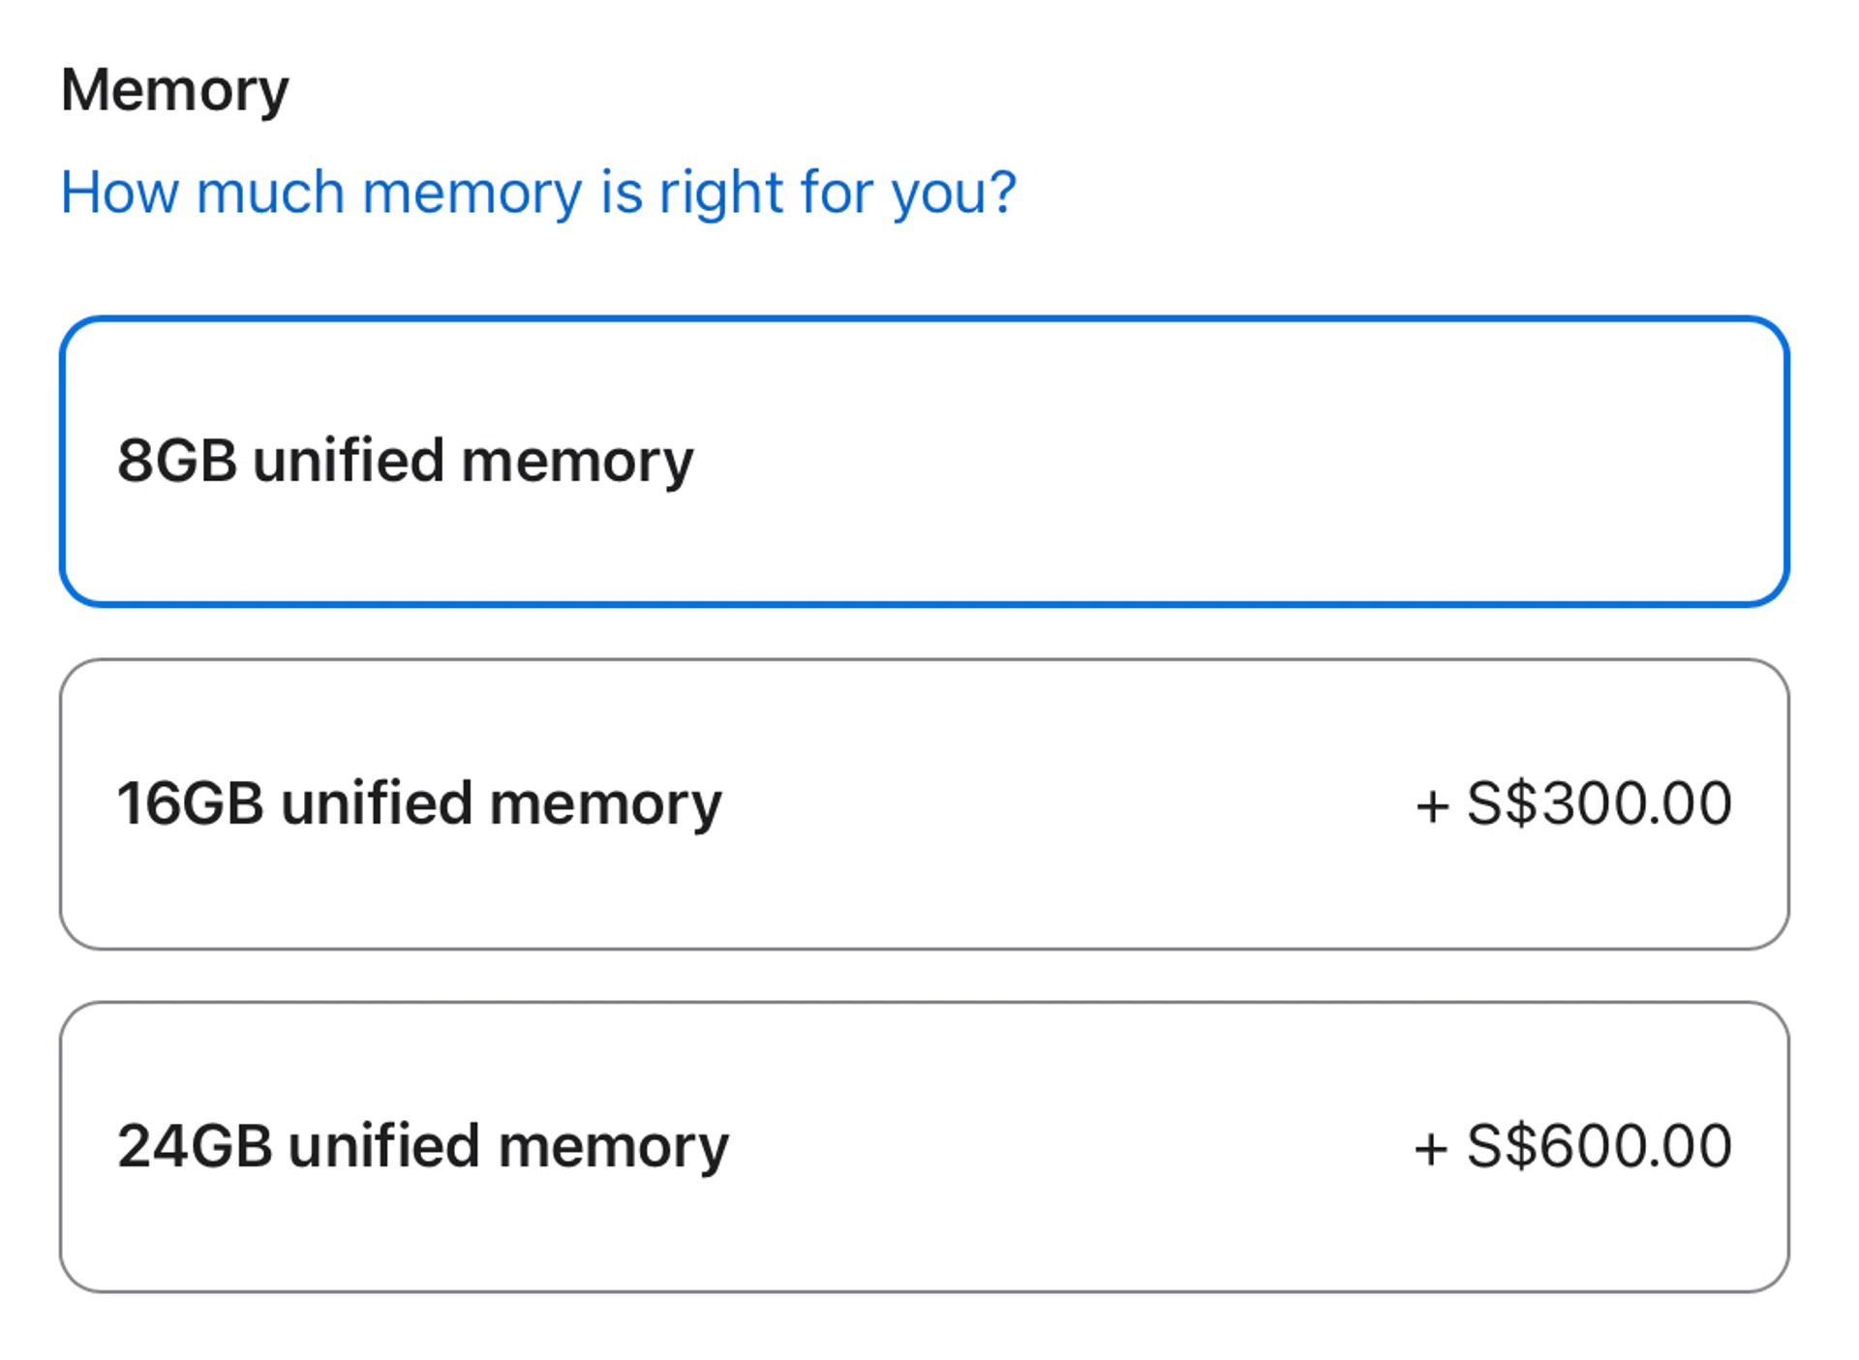This screenshot has width=1859, height=1360.
Task: Click the Memory section heading
Action: [x=173, y=90]
